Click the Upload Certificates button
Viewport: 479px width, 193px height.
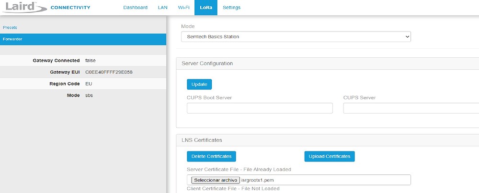coord(329,156)
